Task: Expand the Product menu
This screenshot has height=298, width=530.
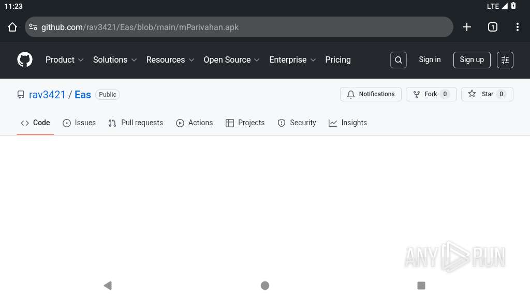Action: [64, 60]
